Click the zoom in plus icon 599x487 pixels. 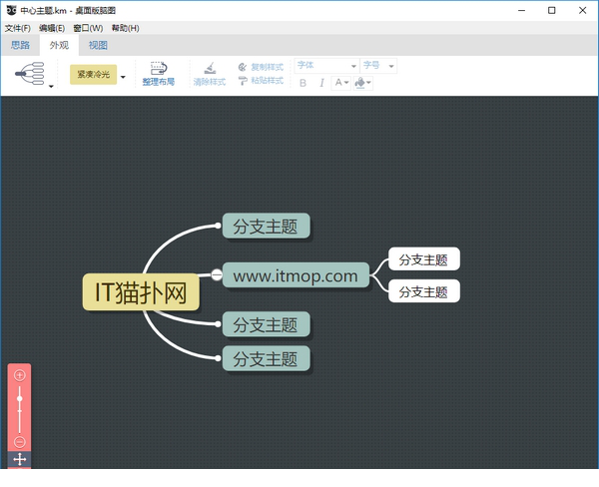[20, 375]
